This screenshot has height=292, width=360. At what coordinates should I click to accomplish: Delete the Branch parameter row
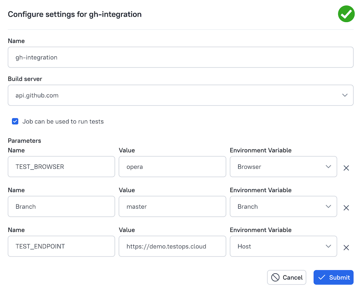click(x=346, y=208)
